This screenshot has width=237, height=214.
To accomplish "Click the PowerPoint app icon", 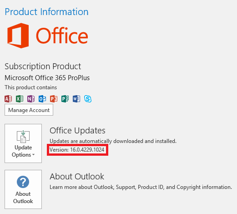I will [x=54, y=99].
